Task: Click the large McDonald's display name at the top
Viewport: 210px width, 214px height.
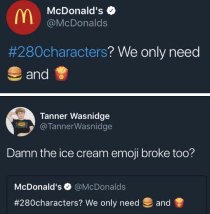Action: (x=75, y=11)
